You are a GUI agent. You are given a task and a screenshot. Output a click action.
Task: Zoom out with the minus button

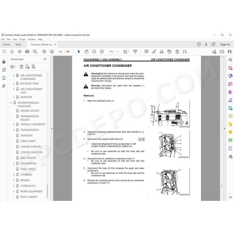point(94,51)
